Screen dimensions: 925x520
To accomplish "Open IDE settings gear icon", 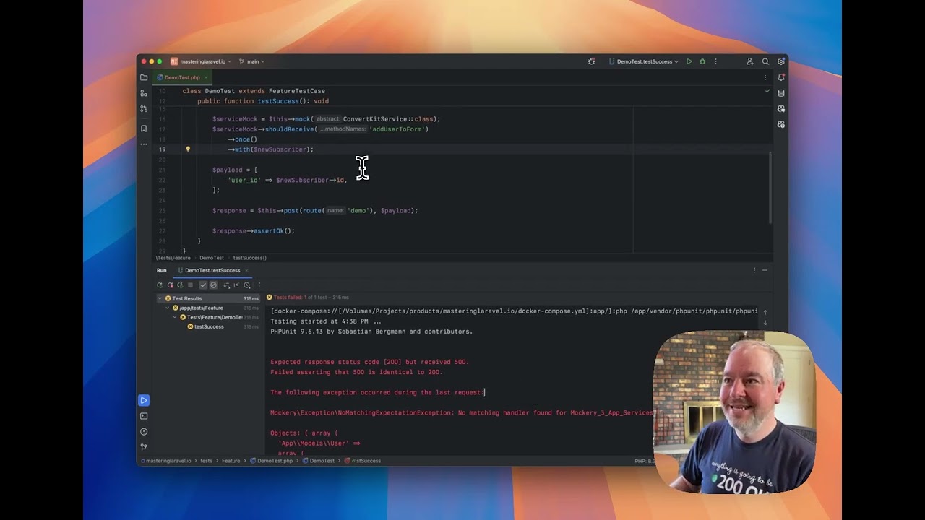I will point(781,61).
